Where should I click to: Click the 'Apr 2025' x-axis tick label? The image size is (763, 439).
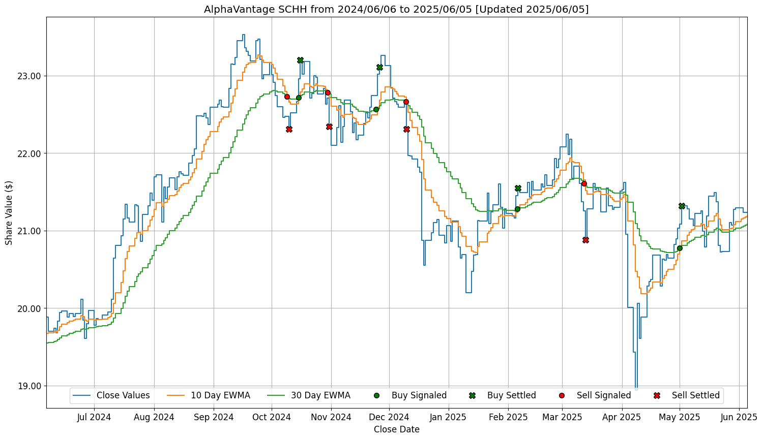pos(622,417)
